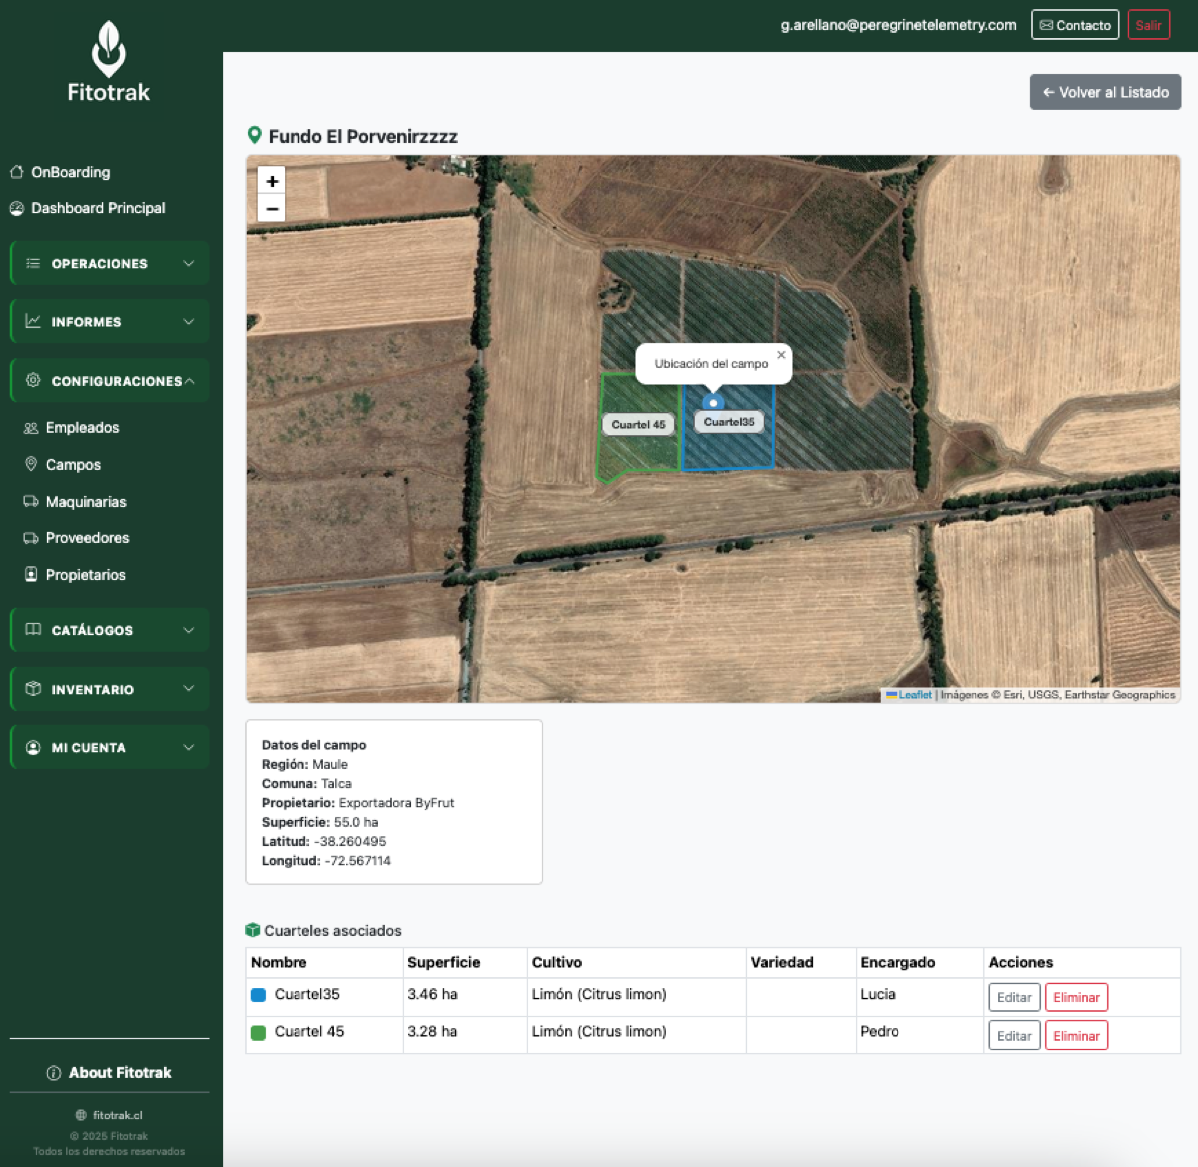
Task: Open OnBoarding from the sidebar
Action: click(x=70, y=172)
